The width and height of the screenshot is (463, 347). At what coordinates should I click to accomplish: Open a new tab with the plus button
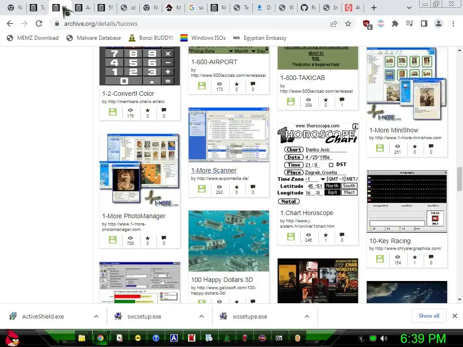[x=374, y=8]
